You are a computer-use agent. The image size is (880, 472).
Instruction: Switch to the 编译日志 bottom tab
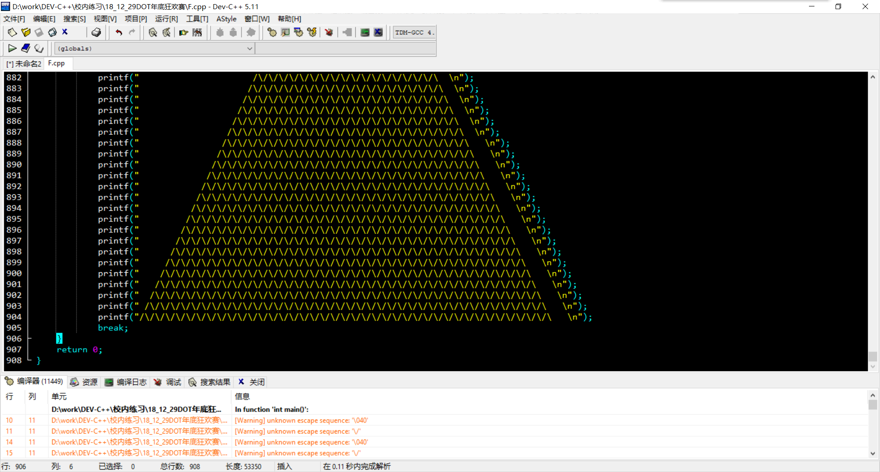tap(126, 382)
